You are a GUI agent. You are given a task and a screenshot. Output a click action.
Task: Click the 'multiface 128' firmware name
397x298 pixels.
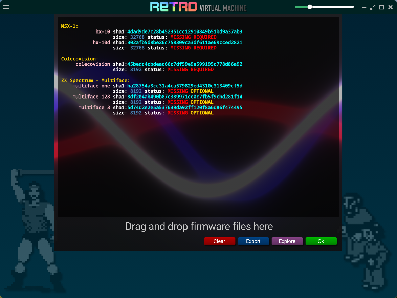[91, 97]
